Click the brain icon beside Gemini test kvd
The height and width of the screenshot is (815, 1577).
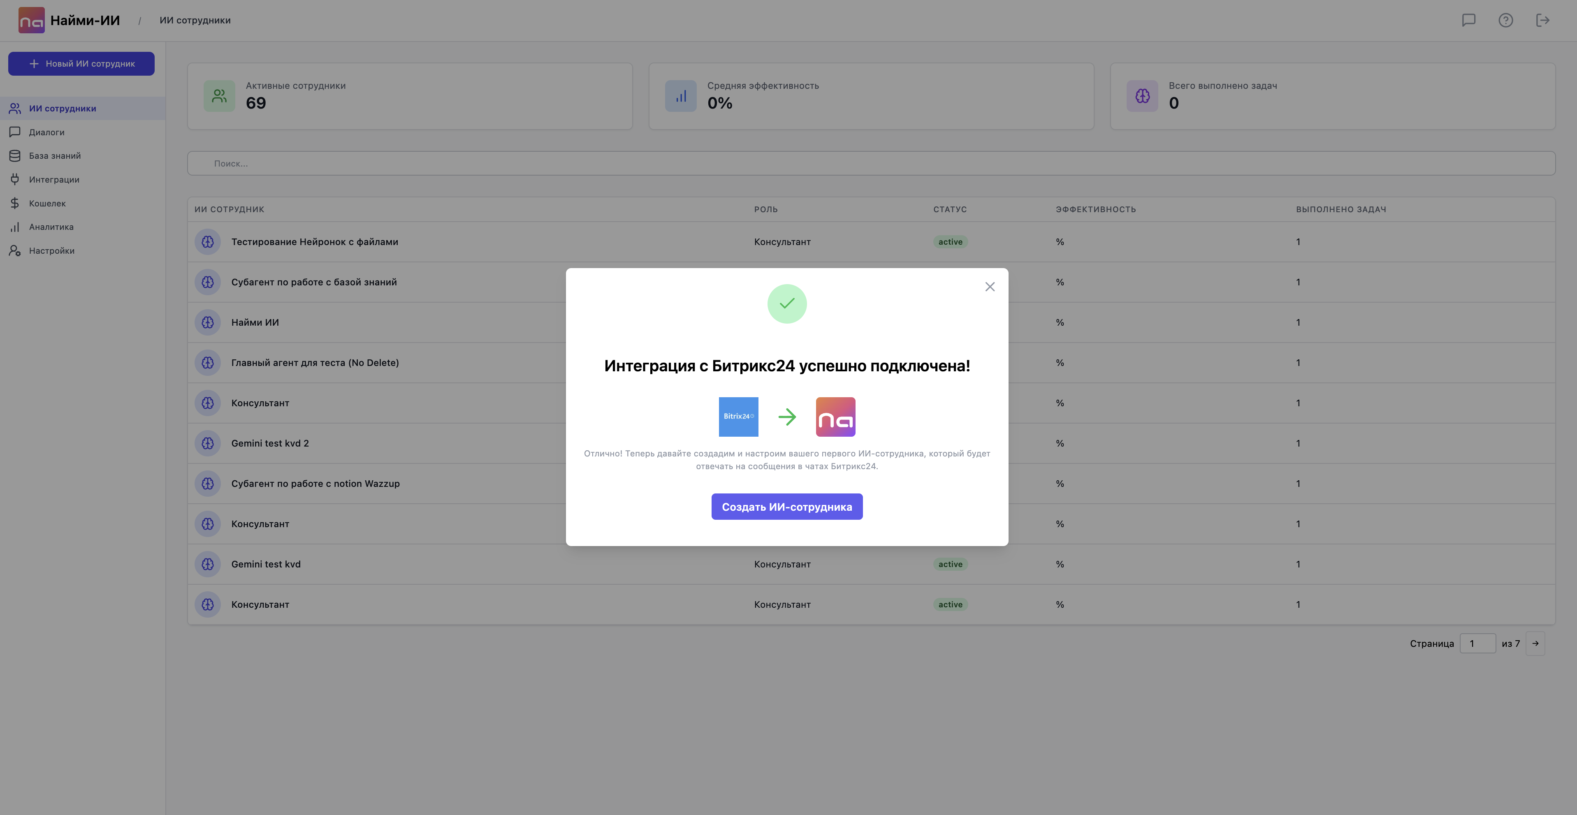click(x=208, y=564)
